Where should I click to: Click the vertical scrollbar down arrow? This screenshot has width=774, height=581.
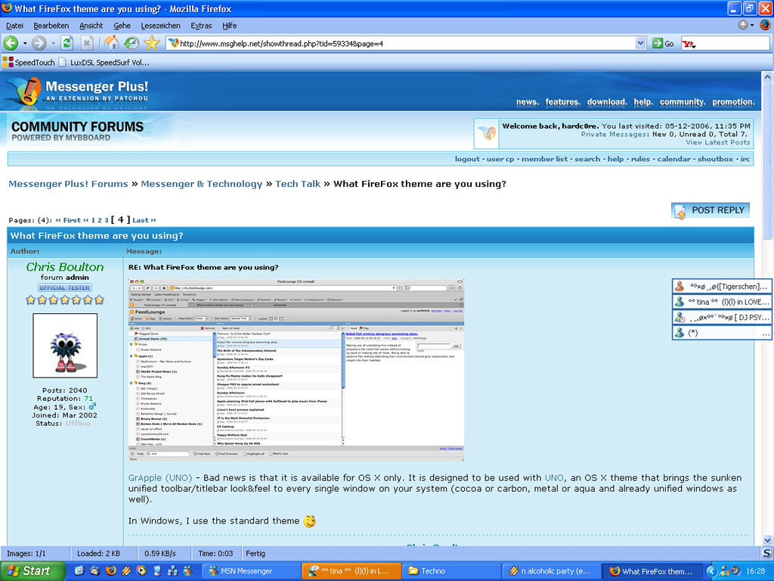tap(767, 539)
